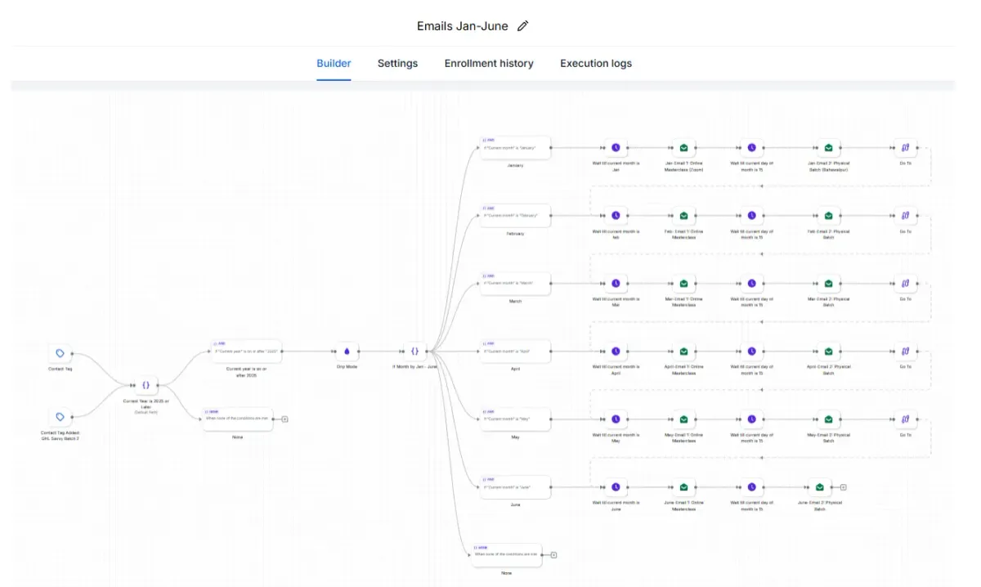Open May Email 1 Online Masterclass node
981x587 pixels.
click(683, 419)
